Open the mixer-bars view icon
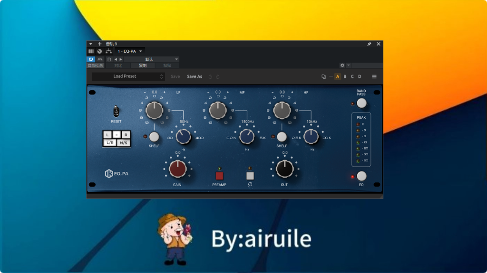The height and width of the screenshot is (273, 487). pos(91,51)
